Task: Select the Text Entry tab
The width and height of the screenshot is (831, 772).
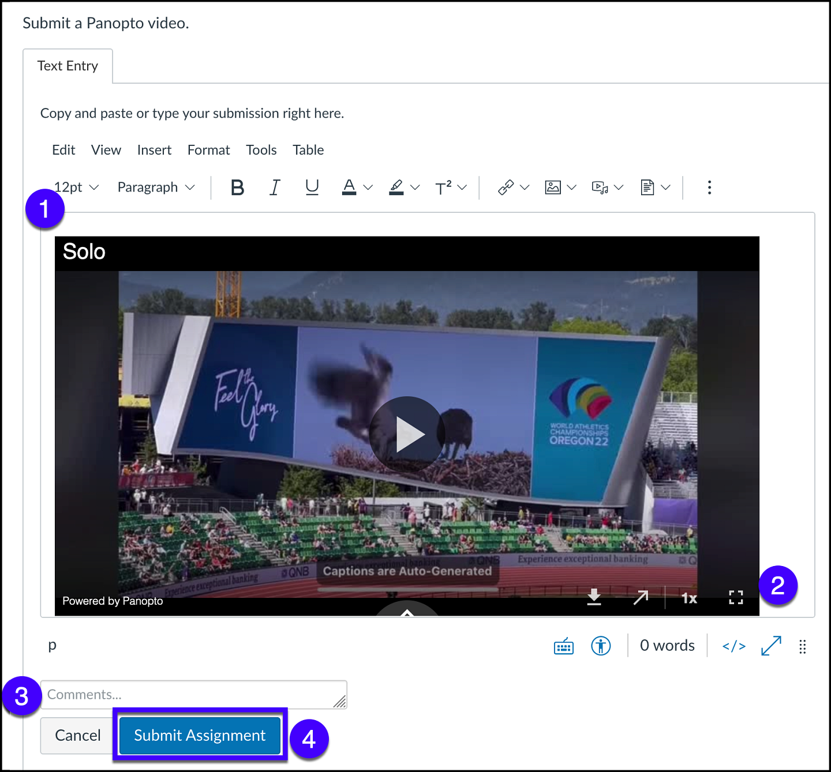Action: tap(68, 66)
